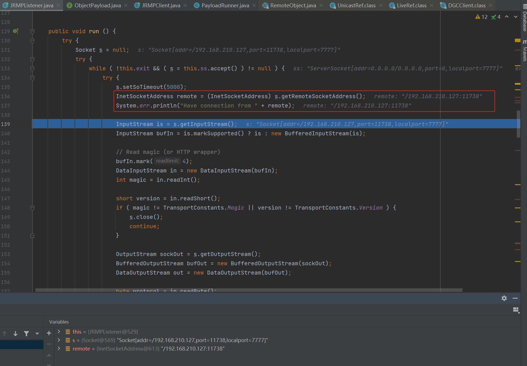The width and height of the screenshot is (527, 366).
Task: Click the frames filter icon
Action: (26, 334)
